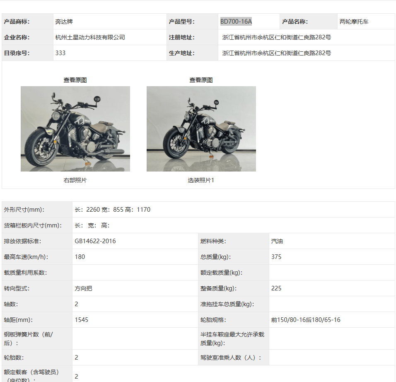Viewport: 396px width, 382px height.
Task: Click the wheelbase value 1545
Action: (x=82, y=320)
